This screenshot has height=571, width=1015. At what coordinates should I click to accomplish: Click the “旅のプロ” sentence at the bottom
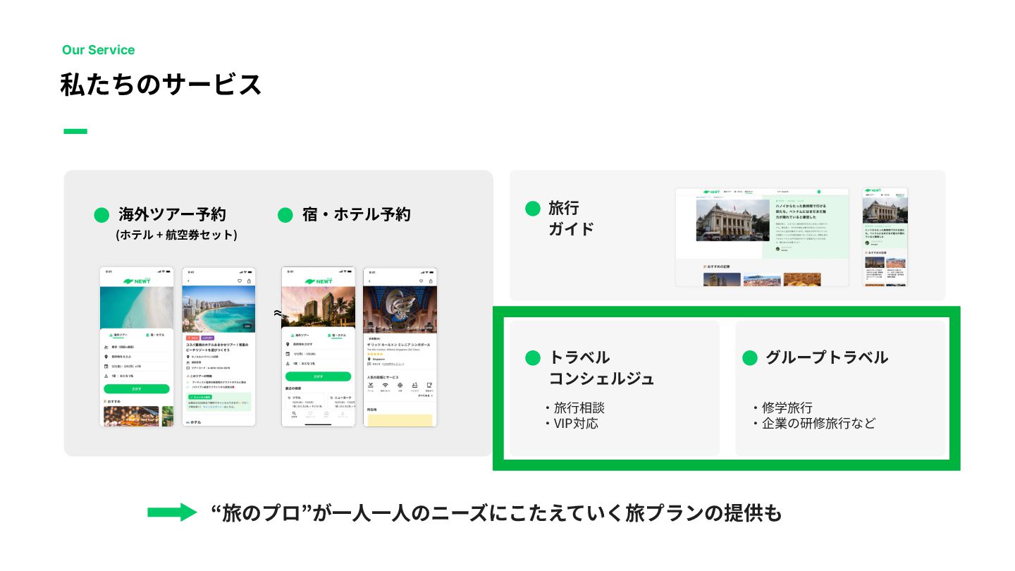(496, 513)
